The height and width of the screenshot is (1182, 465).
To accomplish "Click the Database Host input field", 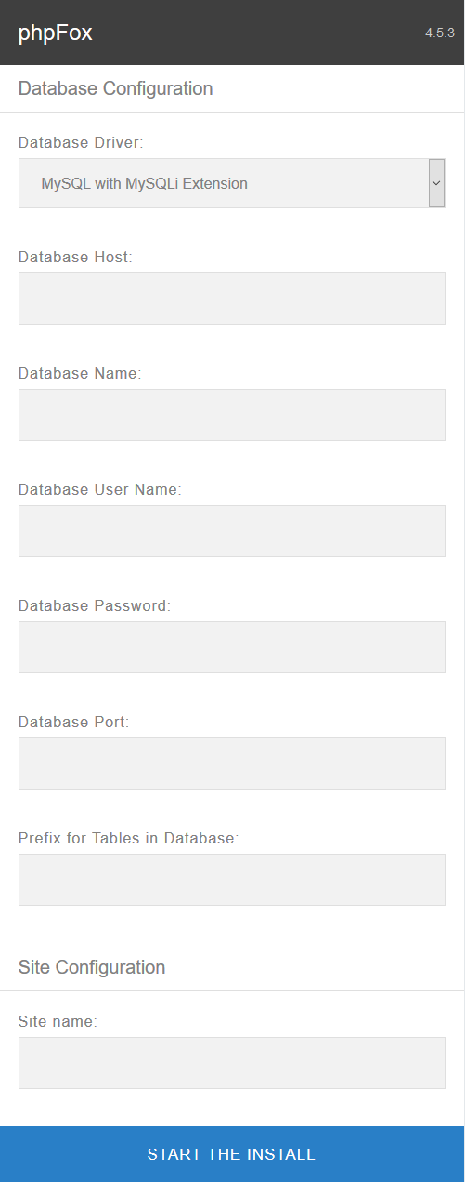I will pyautogui.click(x=232, y=299).
